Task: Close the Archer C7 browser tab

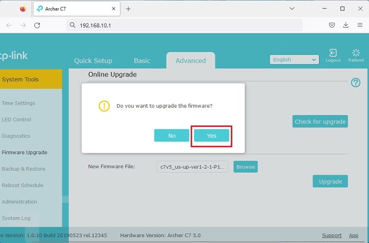Action: [113, 9]
